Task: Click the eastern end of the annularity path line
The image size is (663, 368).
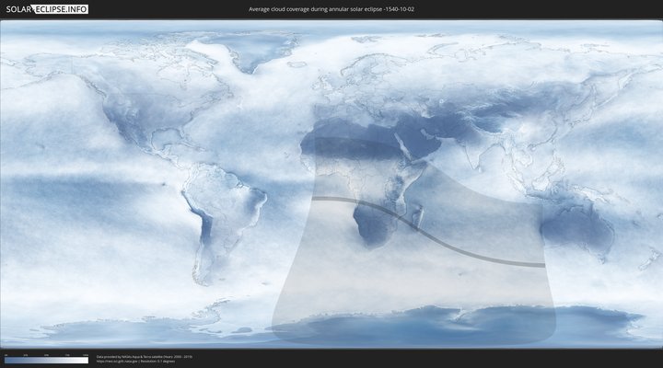Action: 541,265
